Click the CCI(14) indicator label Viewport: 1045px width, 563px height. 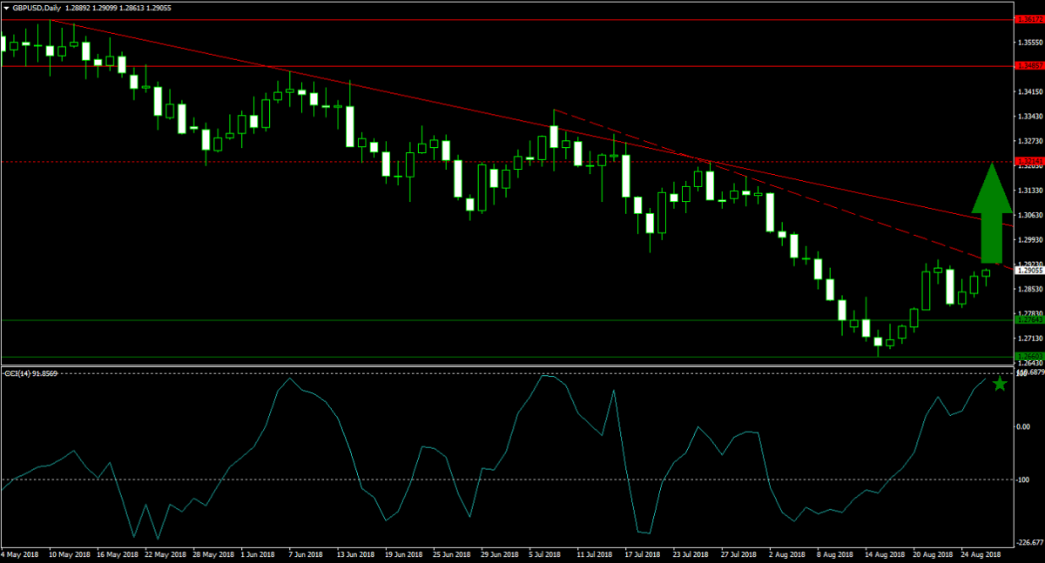pyautogui.click(x=31, y=374)
